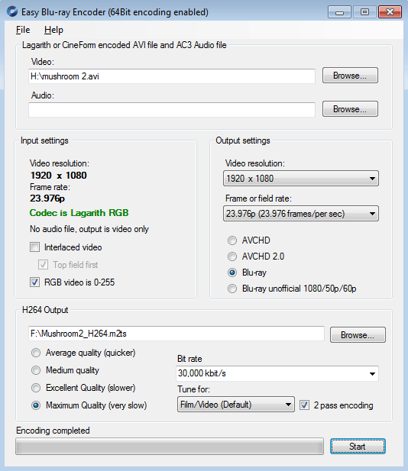Select Maximum Quality (very slow) preset
Image resolution: width=408 pixels, height=471 pixels.
click(36, 405)
